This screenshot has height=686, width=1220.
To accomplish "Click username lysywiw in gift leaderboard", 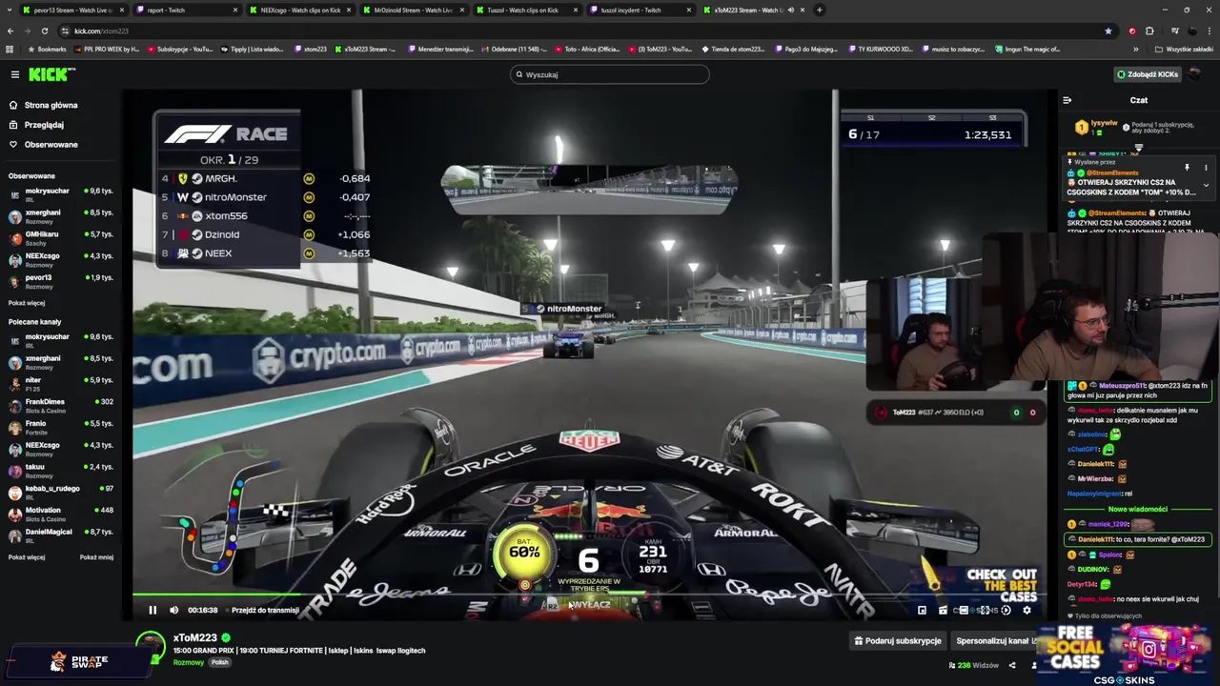I will coord(1104,122).
